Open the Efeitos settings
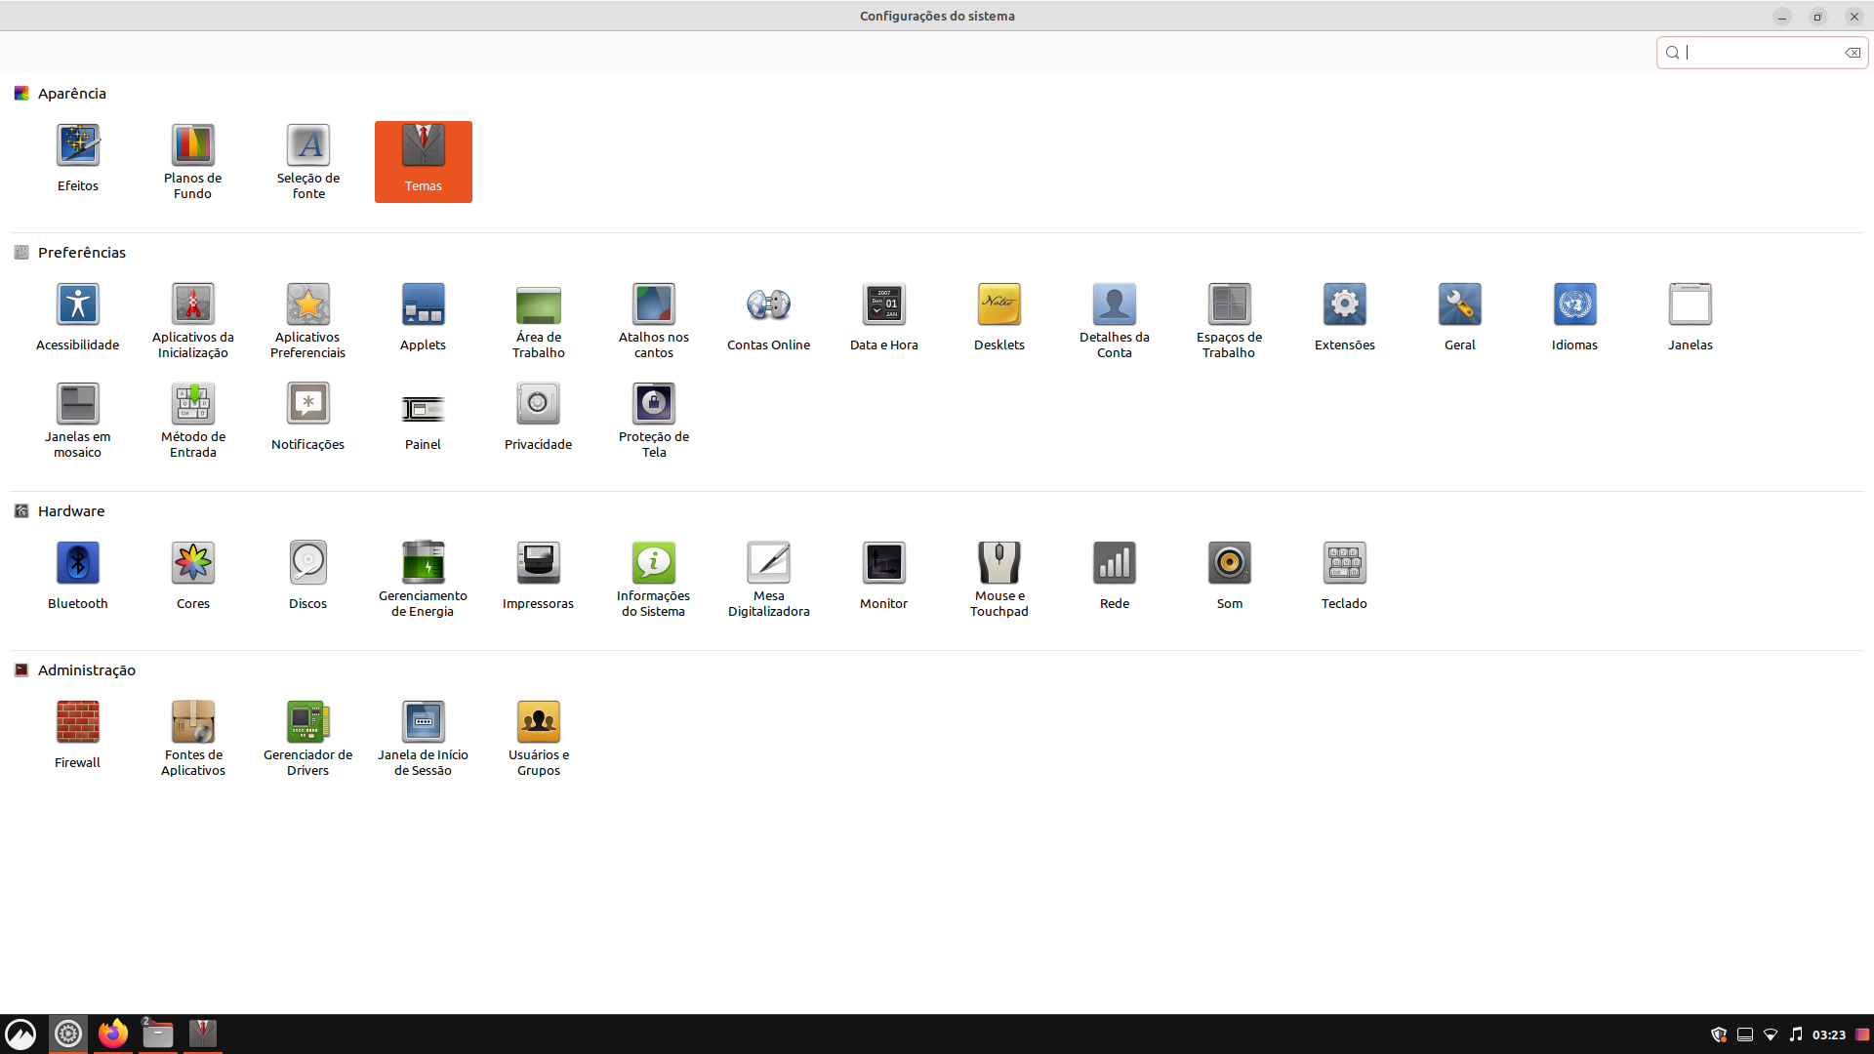The width and height of the screenshot is (1874, 1054). (x=77, y=156)
